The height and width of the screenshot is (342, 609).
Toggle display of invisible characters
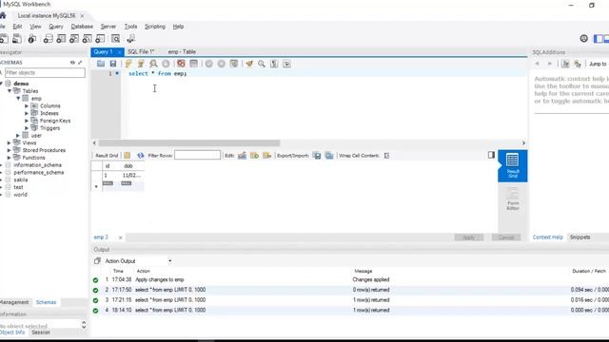[274, 64]
